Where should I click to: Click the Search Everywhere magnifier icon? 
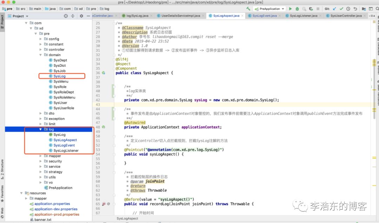[x=377, y=9]
